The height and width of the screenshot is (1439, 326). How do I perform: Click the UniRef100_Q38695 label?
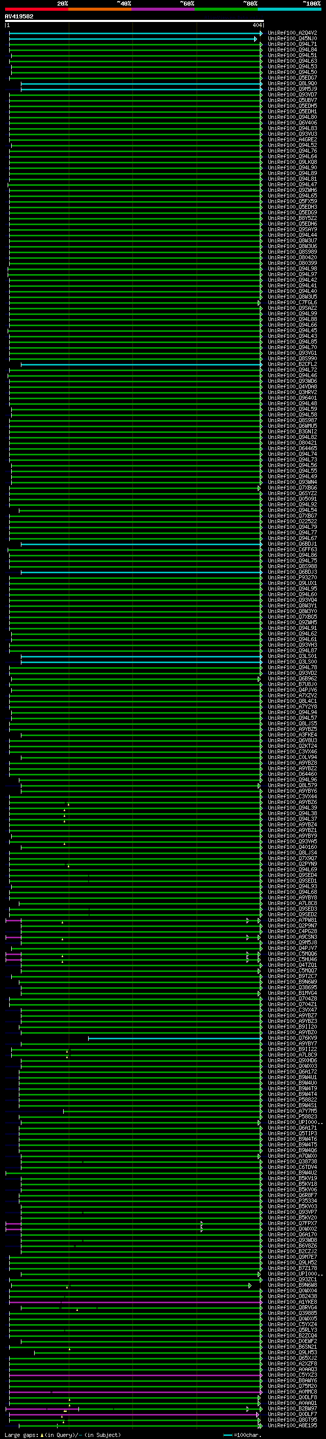(292, 988)
